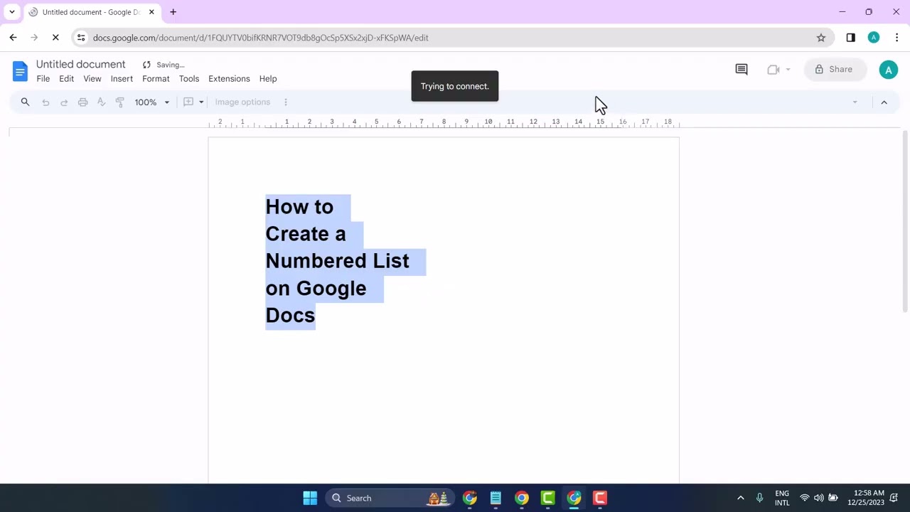Open the Windows Start button
The width and height of the screenshot is (910, 512).
coord(310,498)
